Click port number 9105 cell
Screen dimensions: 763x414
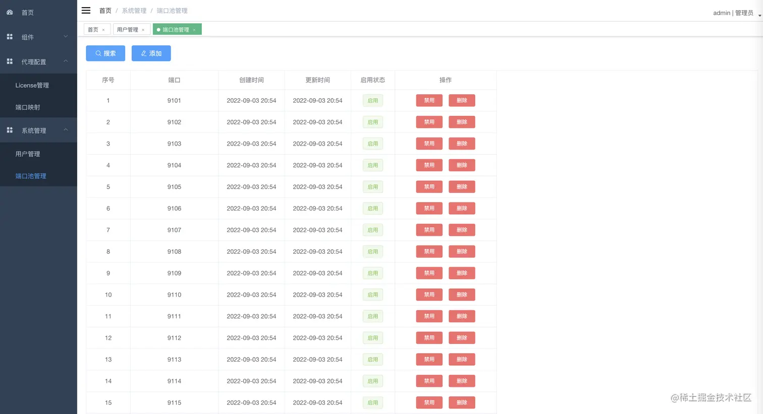pos(174,187)
